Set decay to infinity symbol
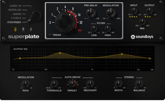The height and width of the screenshot is (106, 165). click(x=80, y=30)
